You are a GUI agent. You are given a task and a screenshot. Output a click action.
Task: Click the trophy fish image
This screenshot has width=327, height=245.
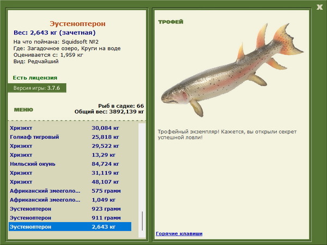point(232,70)
